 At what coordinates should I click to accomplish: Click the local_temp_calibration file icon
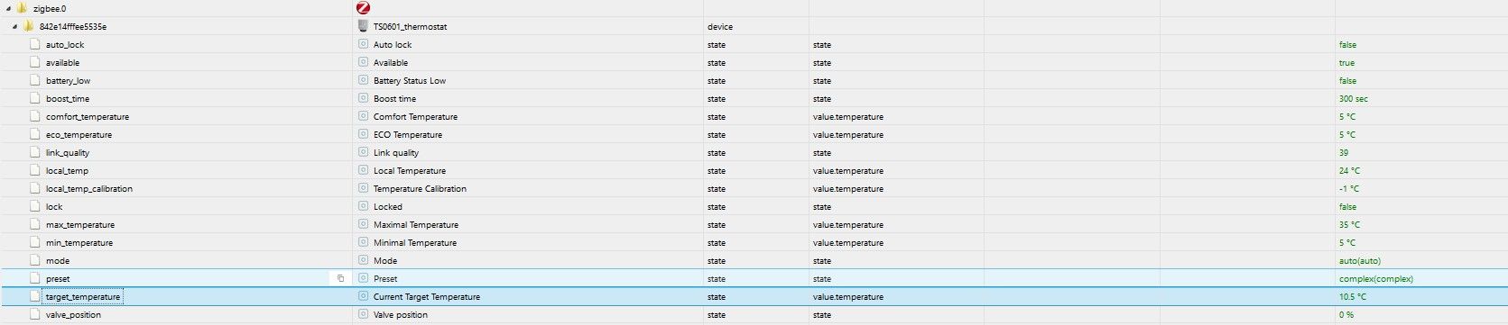click(x=35, y=188)
